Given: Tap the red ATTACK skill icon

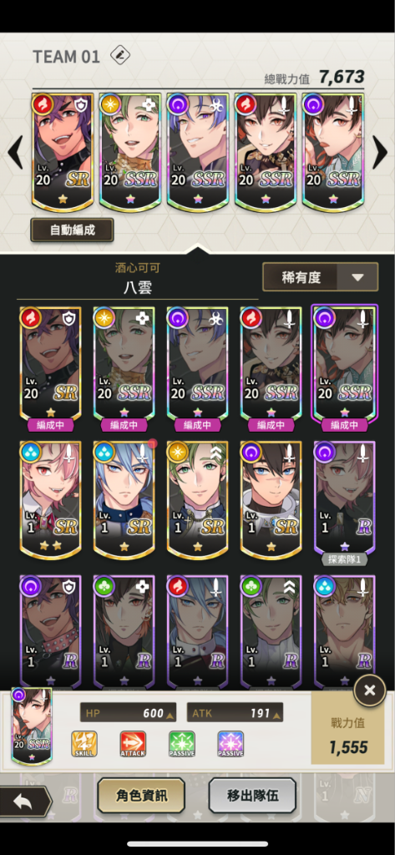Looking at the screenshot, I should 133,744.
